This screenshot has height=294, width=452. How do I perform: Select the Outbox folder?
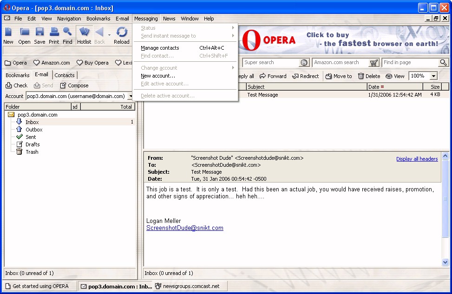(x=34, y=130)
